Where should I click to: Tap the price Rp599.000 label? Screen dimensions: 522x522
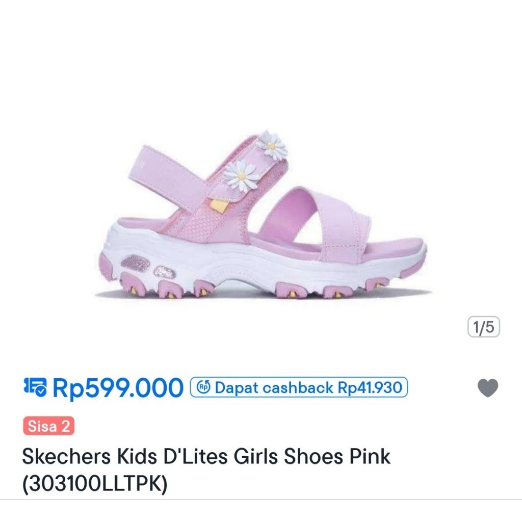coord(118,387)
